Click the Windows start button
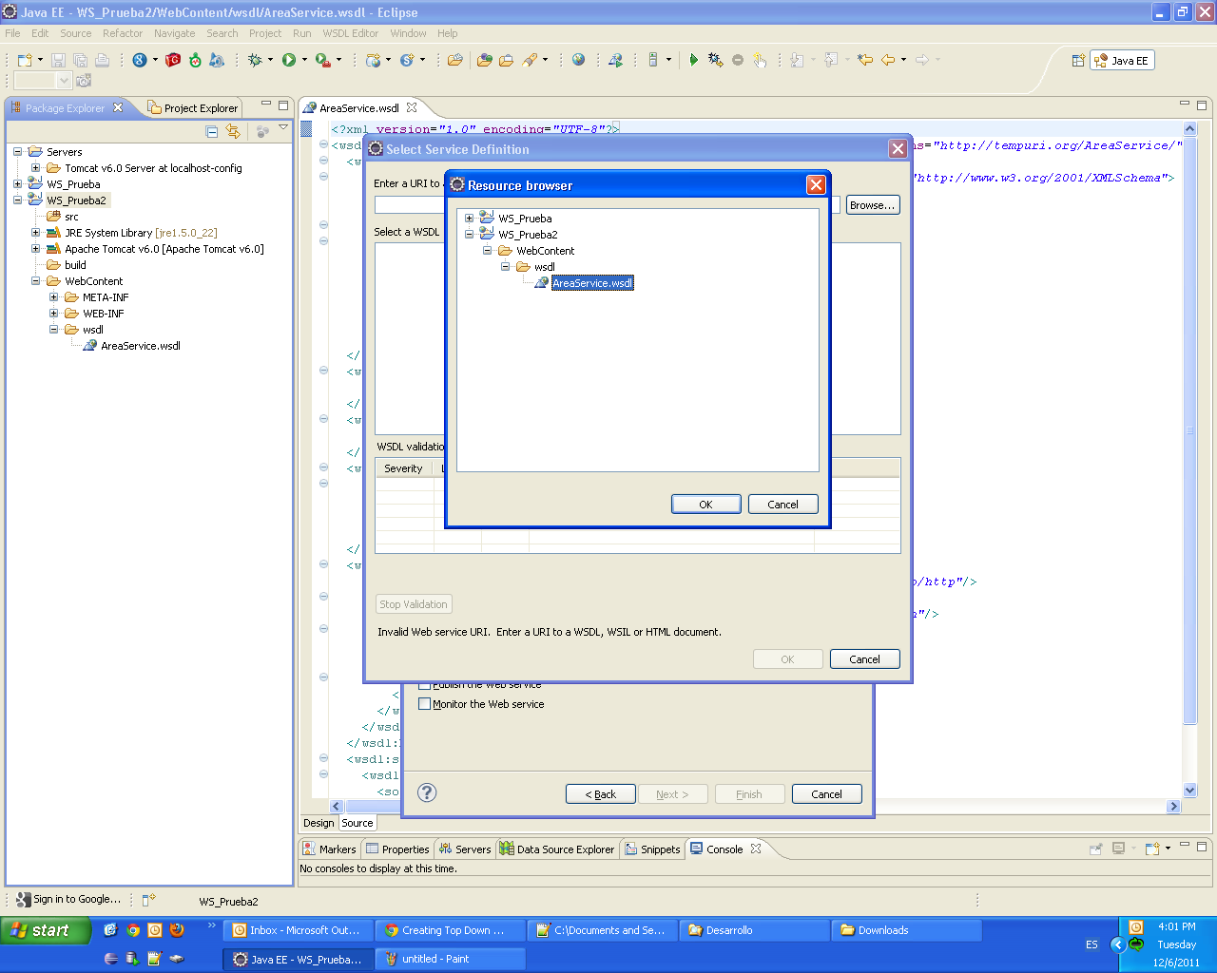The image size is (1217, 973). point(46,930)
